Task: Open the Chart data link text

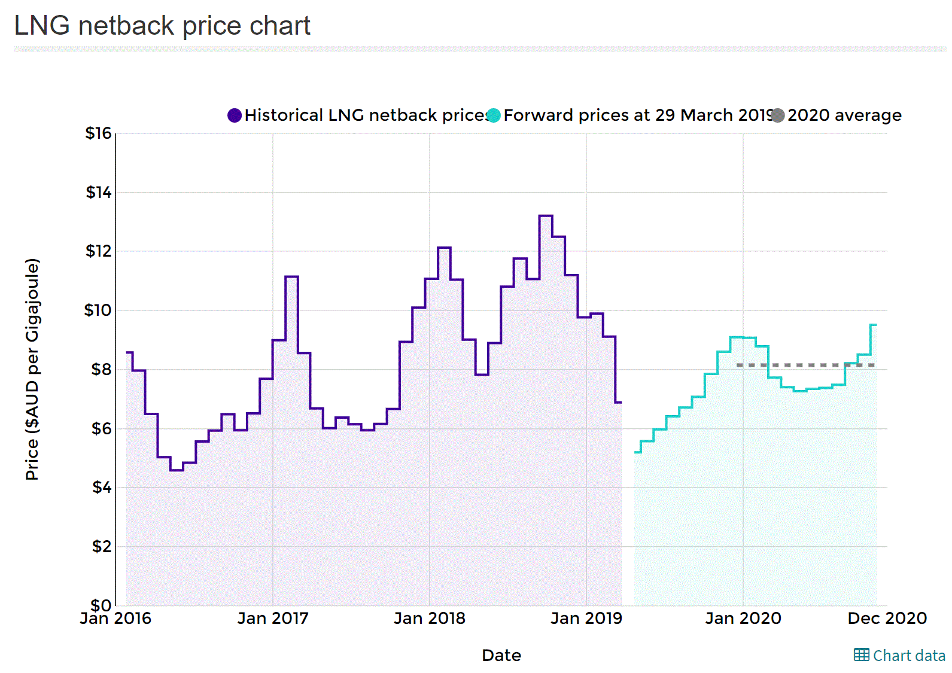Action: click(909, 656)
